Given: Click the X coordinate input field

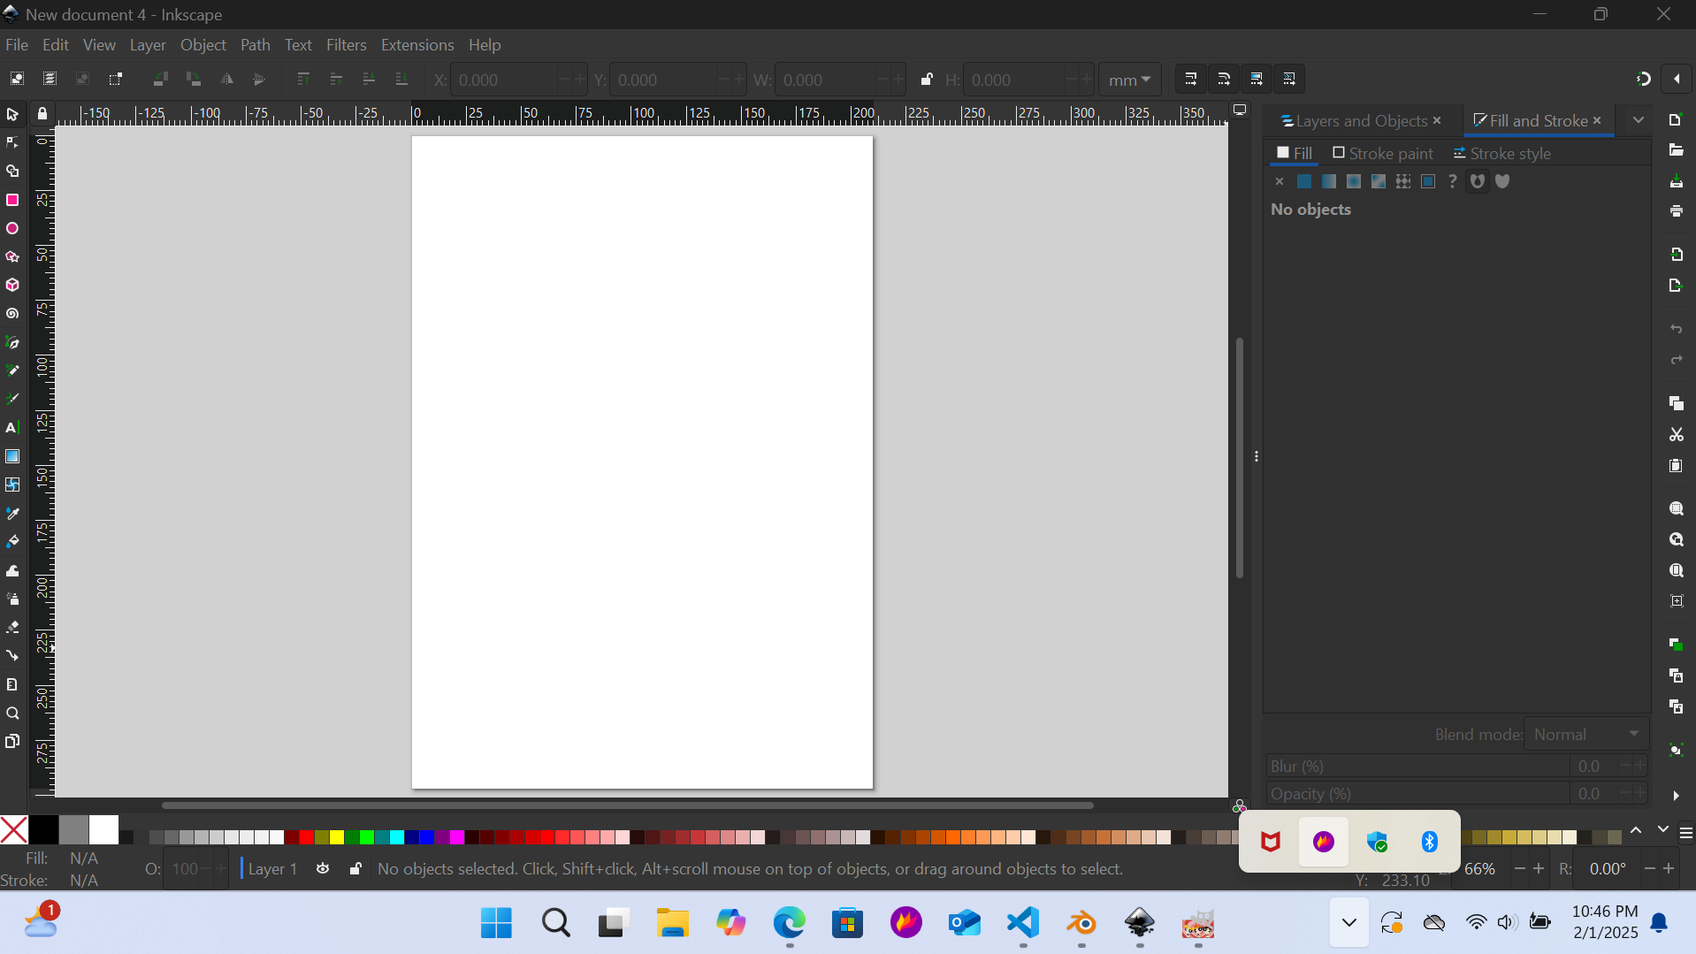Looking at the screenshot, I should 504,80.
